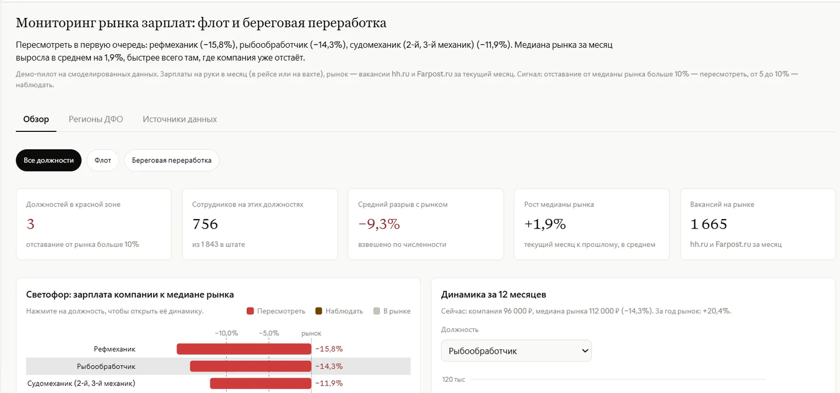Screen dimensions: 840x393
Task: Choose the Судомеханик (2-й, 3-й механик) row
Action: point(218,384)
